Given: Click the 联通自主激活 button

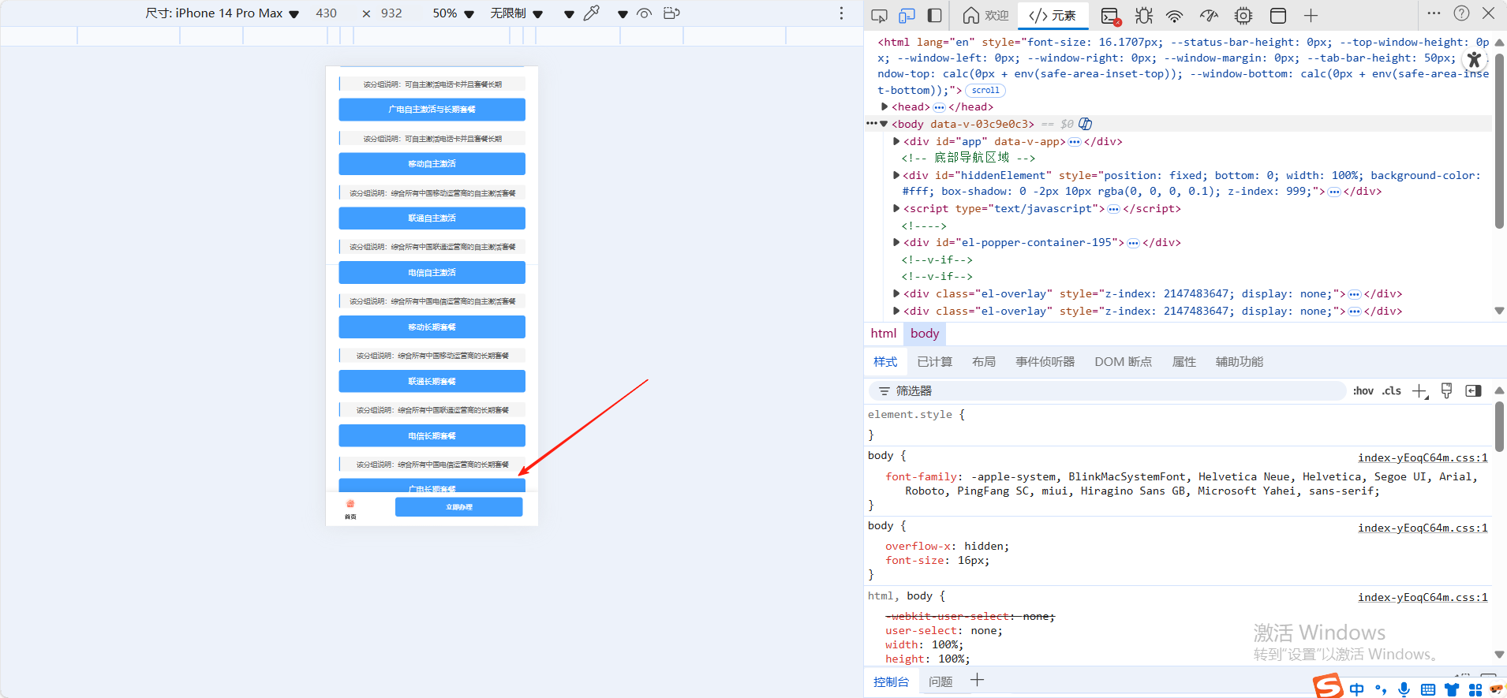Looking at the screenshot, I should [x=432, y=218].
